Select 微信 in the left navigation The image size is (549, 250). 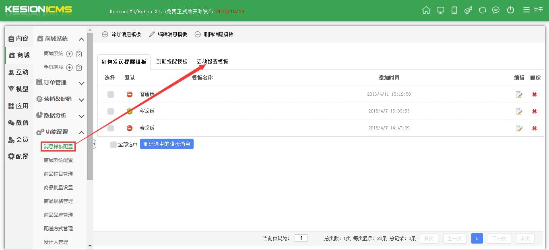19,123
